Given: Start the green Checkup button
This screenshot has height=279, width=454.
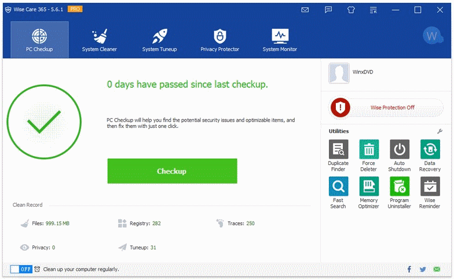Looking at the screenshot, I should click(x=173, y=171).
